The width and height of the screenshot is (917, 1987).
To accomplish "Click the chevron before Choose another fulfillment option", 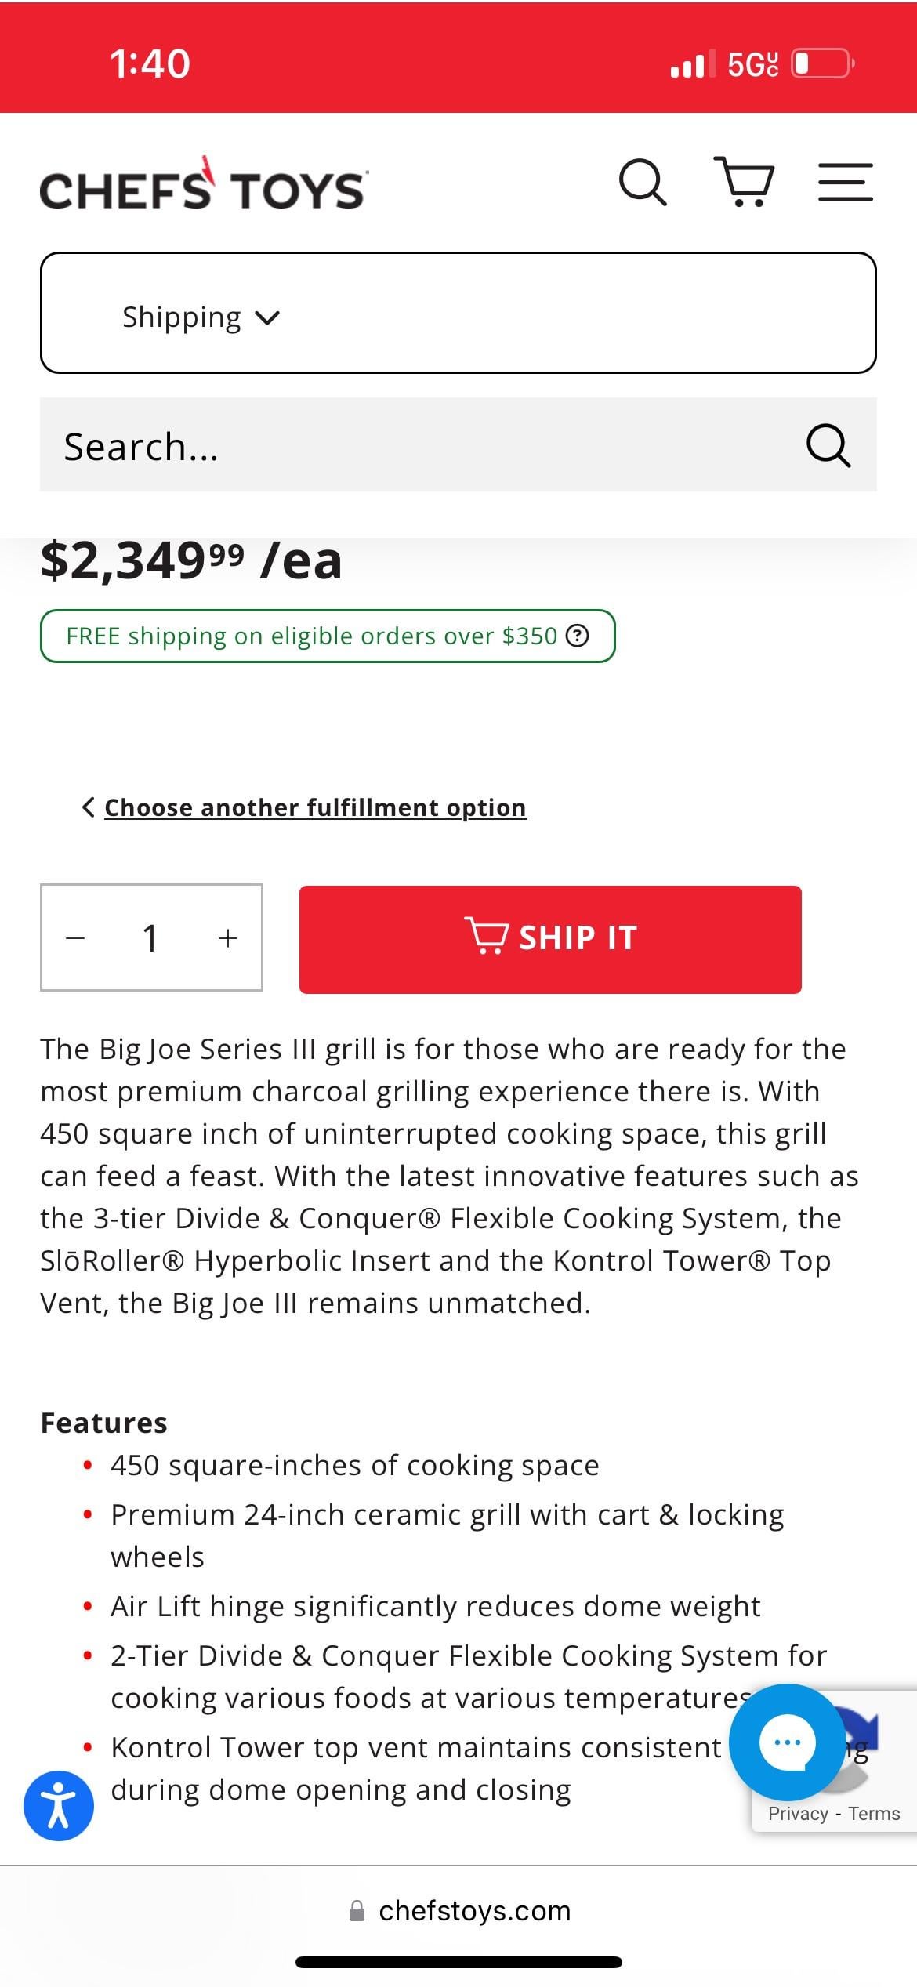I will [x=89, y=807].
